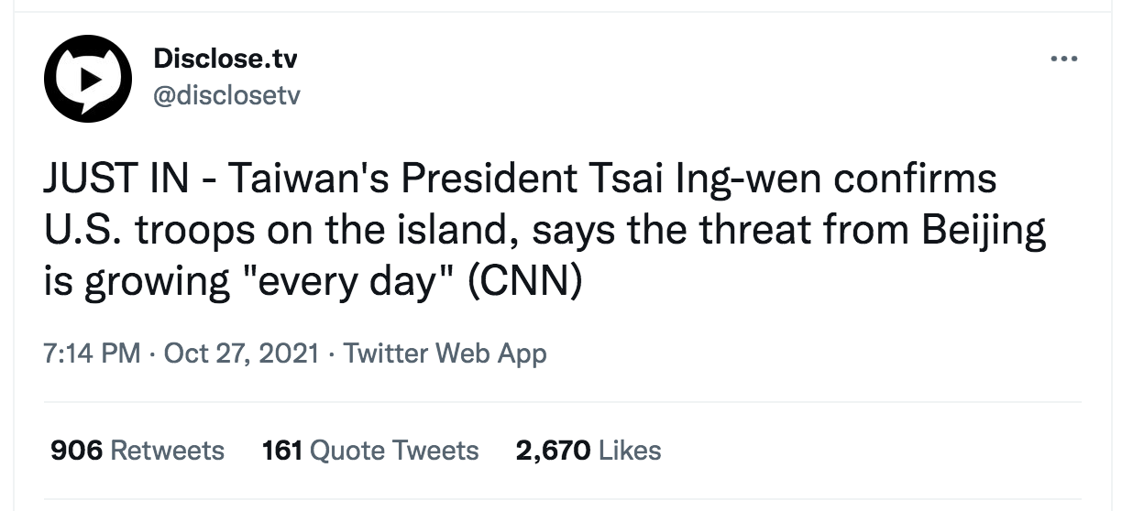Image resolution: width=1122 pixels, height=511 pixels.
Task: Open the Disclose.tv profile avatar
Action: click(88, 79)
